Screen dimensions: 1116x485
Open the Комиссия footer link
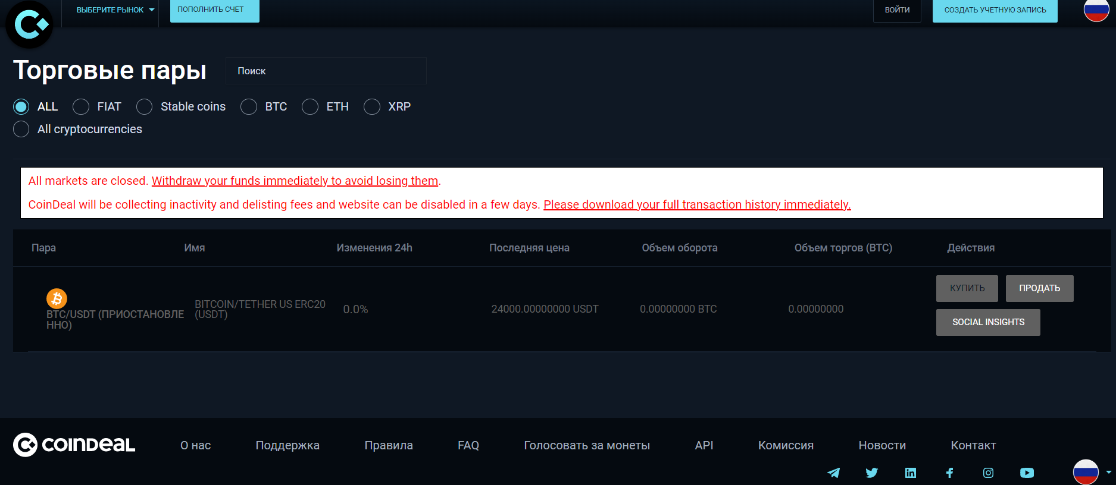click(786, 445)
